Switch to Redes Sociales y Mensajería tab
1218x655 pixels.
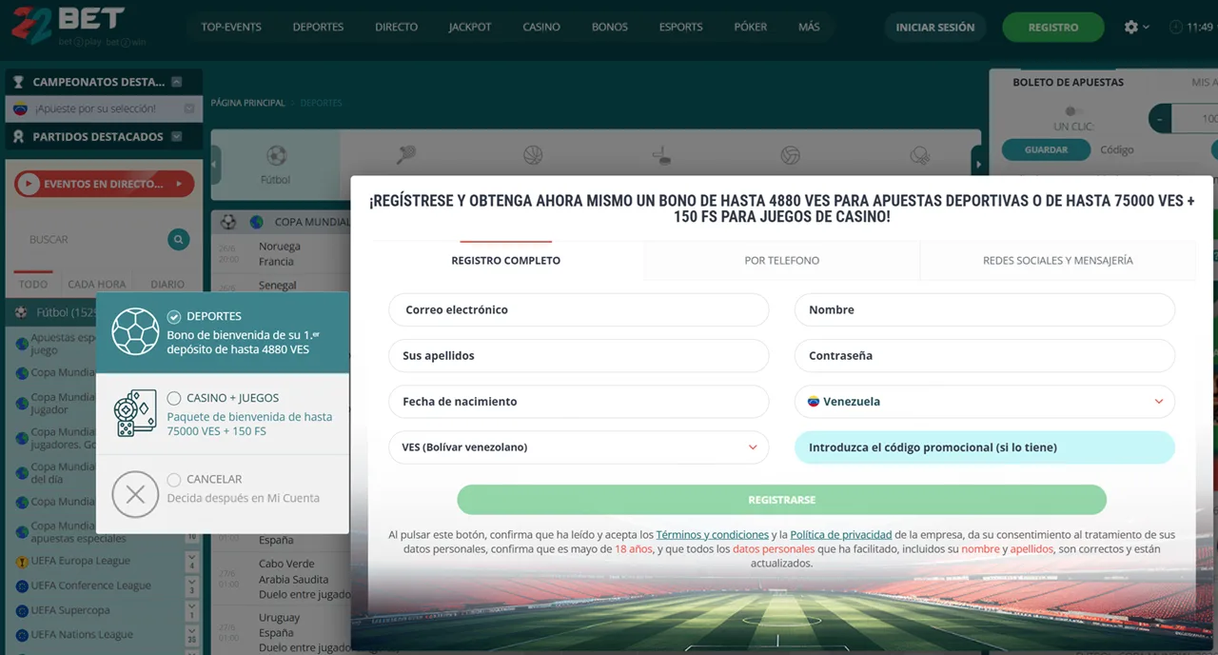click(x=1058, y=261)
